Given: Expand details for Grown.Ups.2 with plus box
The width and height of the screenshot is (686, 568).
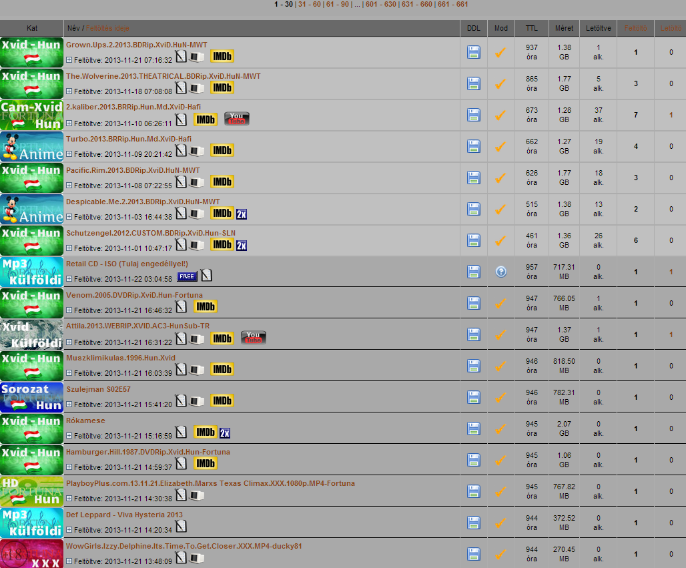Looking at the screenshot, I should pyautogui.click(x=69, y=60).
